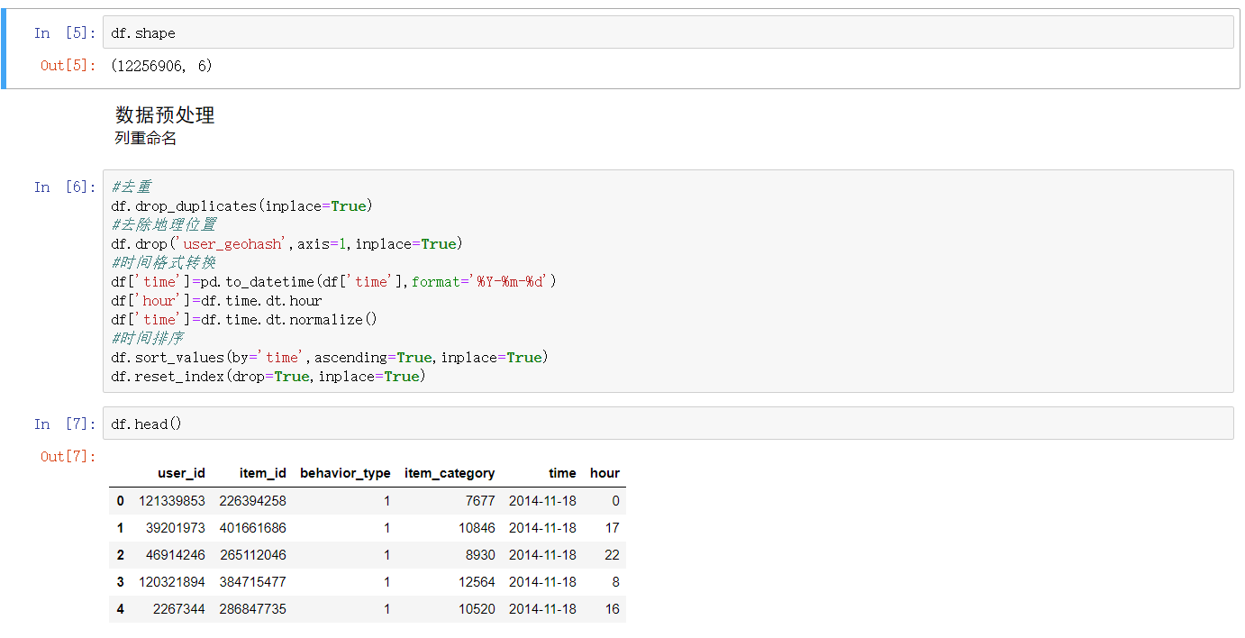Viewport: 1245px width, 638px height.
Task: Click item_id cell 286847735
Action: coord(253,609)
